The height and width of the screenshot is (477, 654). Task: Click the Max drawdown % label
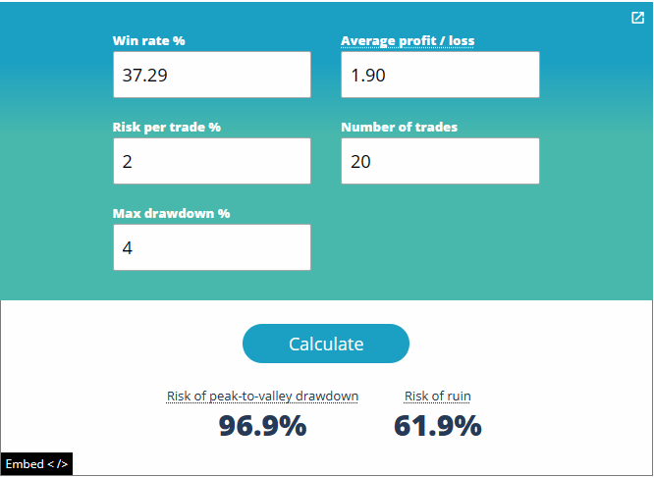171,214
